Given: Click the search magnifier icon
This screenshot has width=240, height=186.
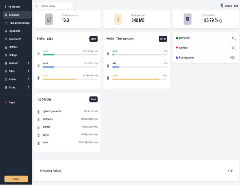Looking at the screenshot, I should point(37,6).
